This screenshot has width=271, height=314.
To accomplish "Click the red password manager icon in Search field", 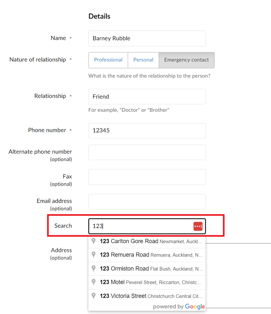I will click(198, 226).
